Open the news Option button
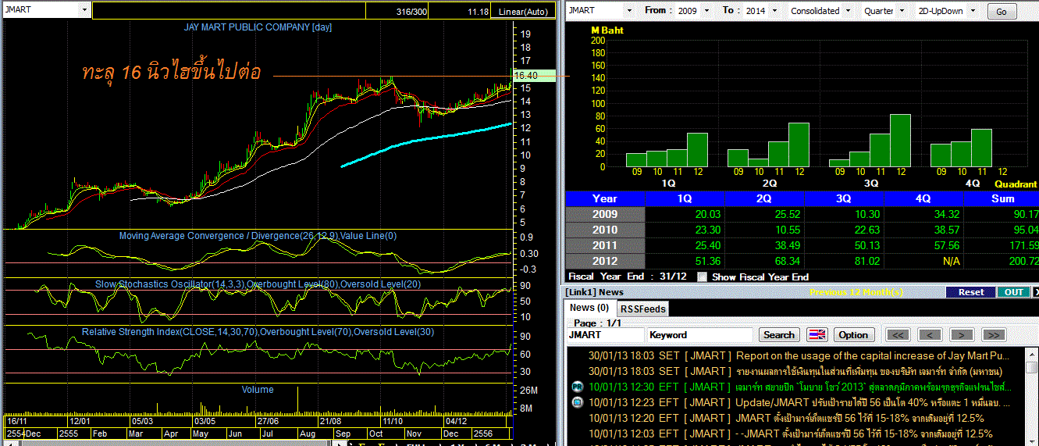 pos(853,335)
